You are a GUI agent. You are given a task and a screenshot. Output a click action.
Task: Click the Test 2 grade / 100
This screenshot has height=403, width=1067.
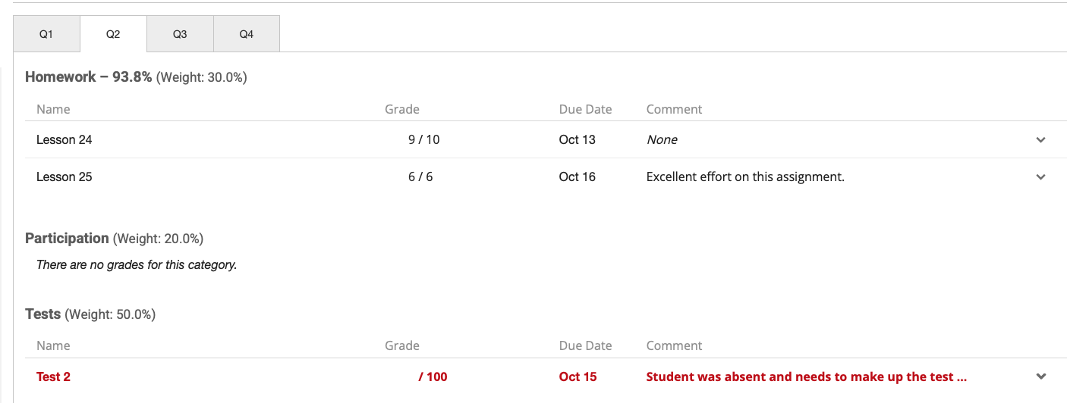tap(433, 377)
